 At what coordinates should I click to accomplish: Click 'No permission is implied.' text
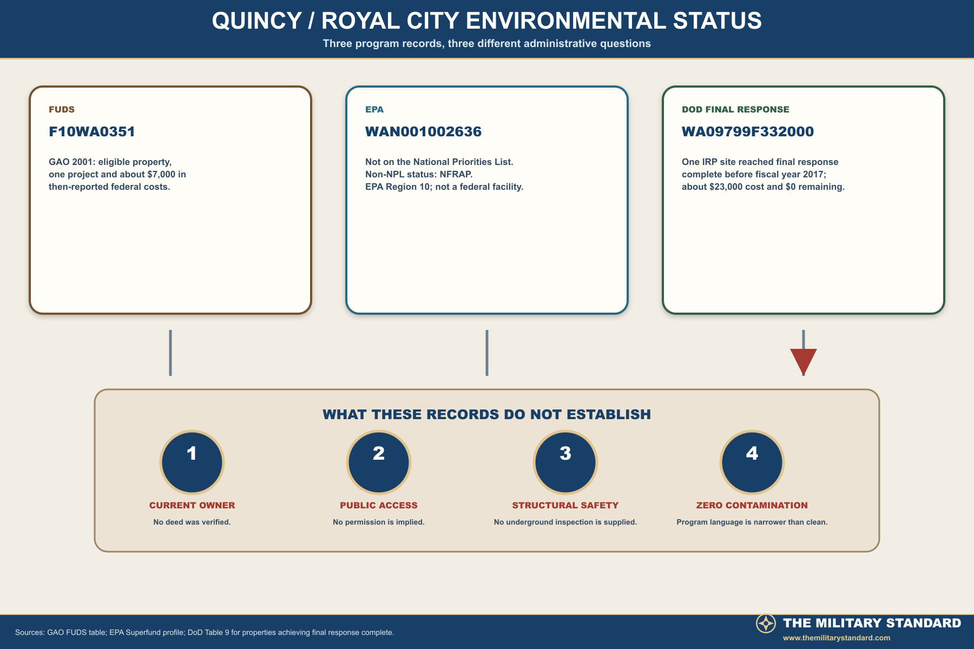pos(379,522)
